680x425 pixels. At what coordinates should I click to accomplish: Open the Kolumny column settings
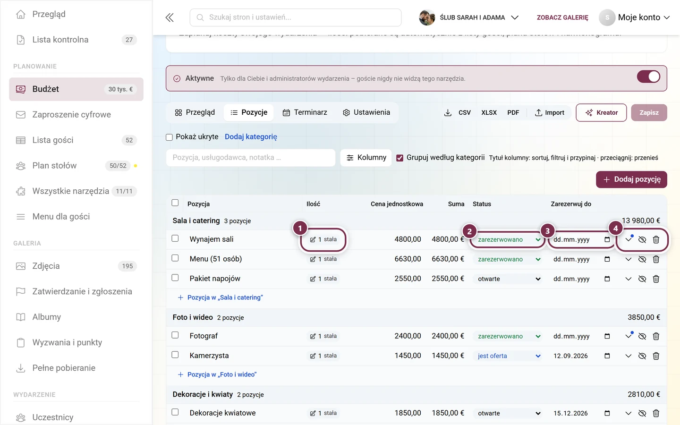pos(366,158)
